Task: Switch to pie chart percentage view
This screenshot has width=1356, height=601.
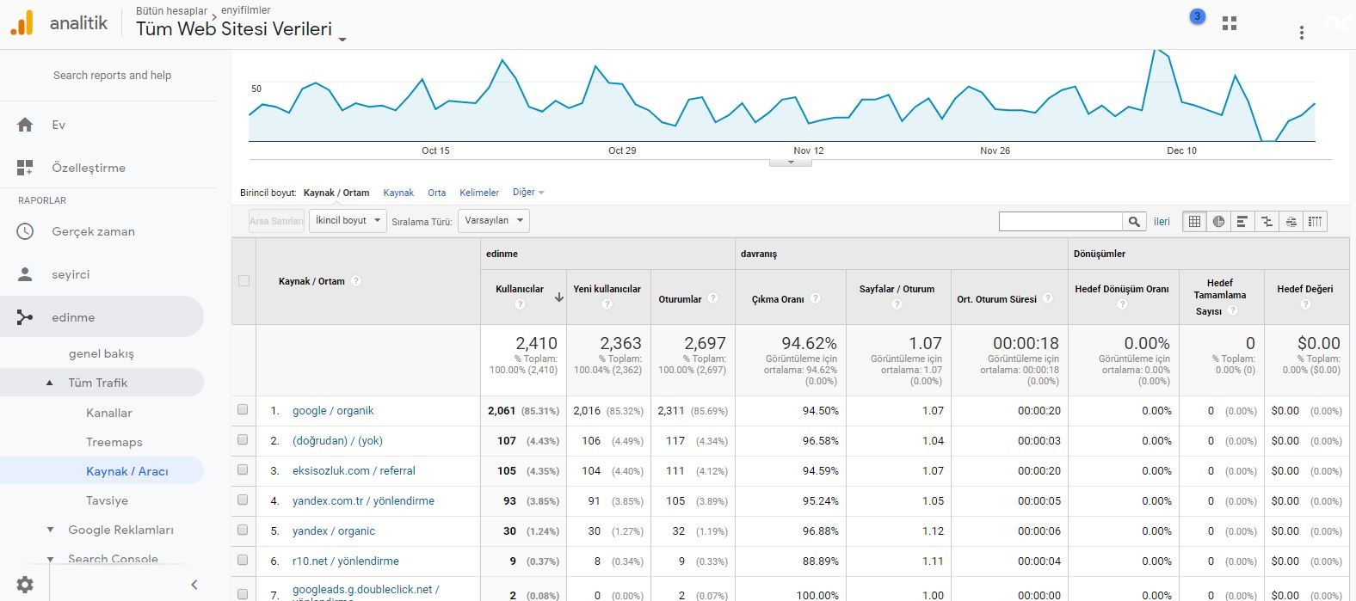Action: pos(1218,221)
